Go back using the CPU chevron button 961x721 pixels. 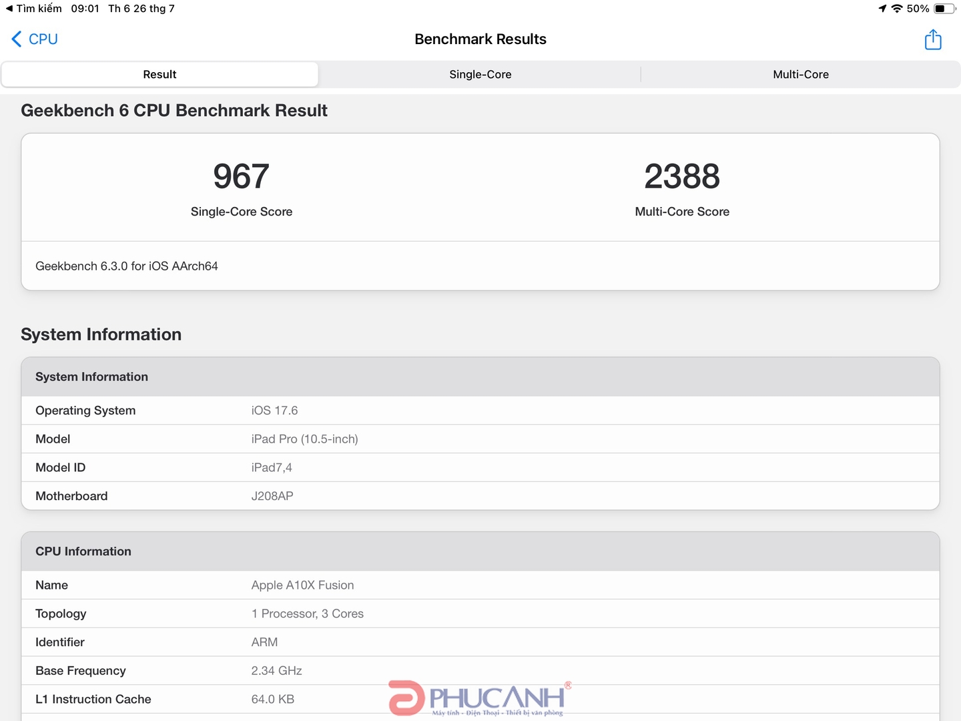pos(35,39)
